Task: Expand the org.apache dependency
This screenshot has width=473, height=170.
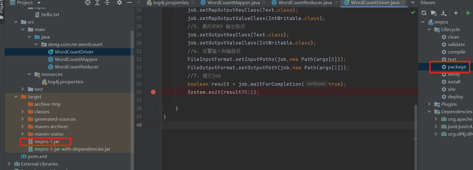Action: pyautogui.click(x=436, y=119)
